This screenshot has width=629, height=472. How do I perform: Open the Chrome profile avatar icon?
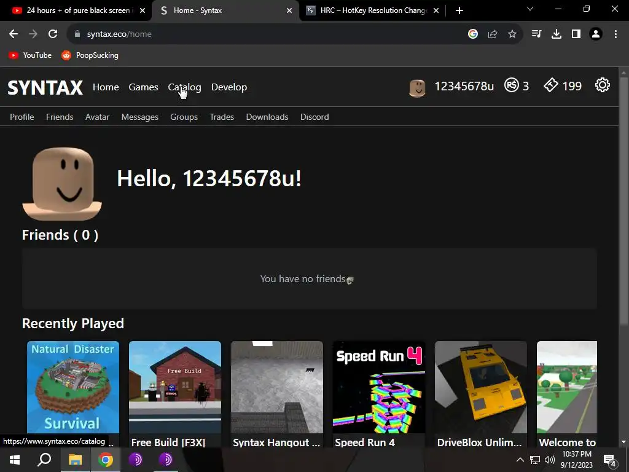point(596,34)
